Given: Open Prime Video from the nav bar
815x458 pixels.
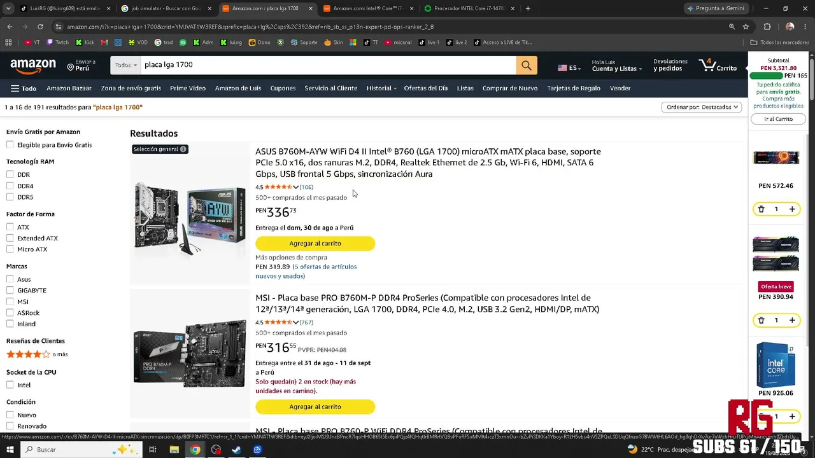Looking at the screenshot, I should click(188, 88).
